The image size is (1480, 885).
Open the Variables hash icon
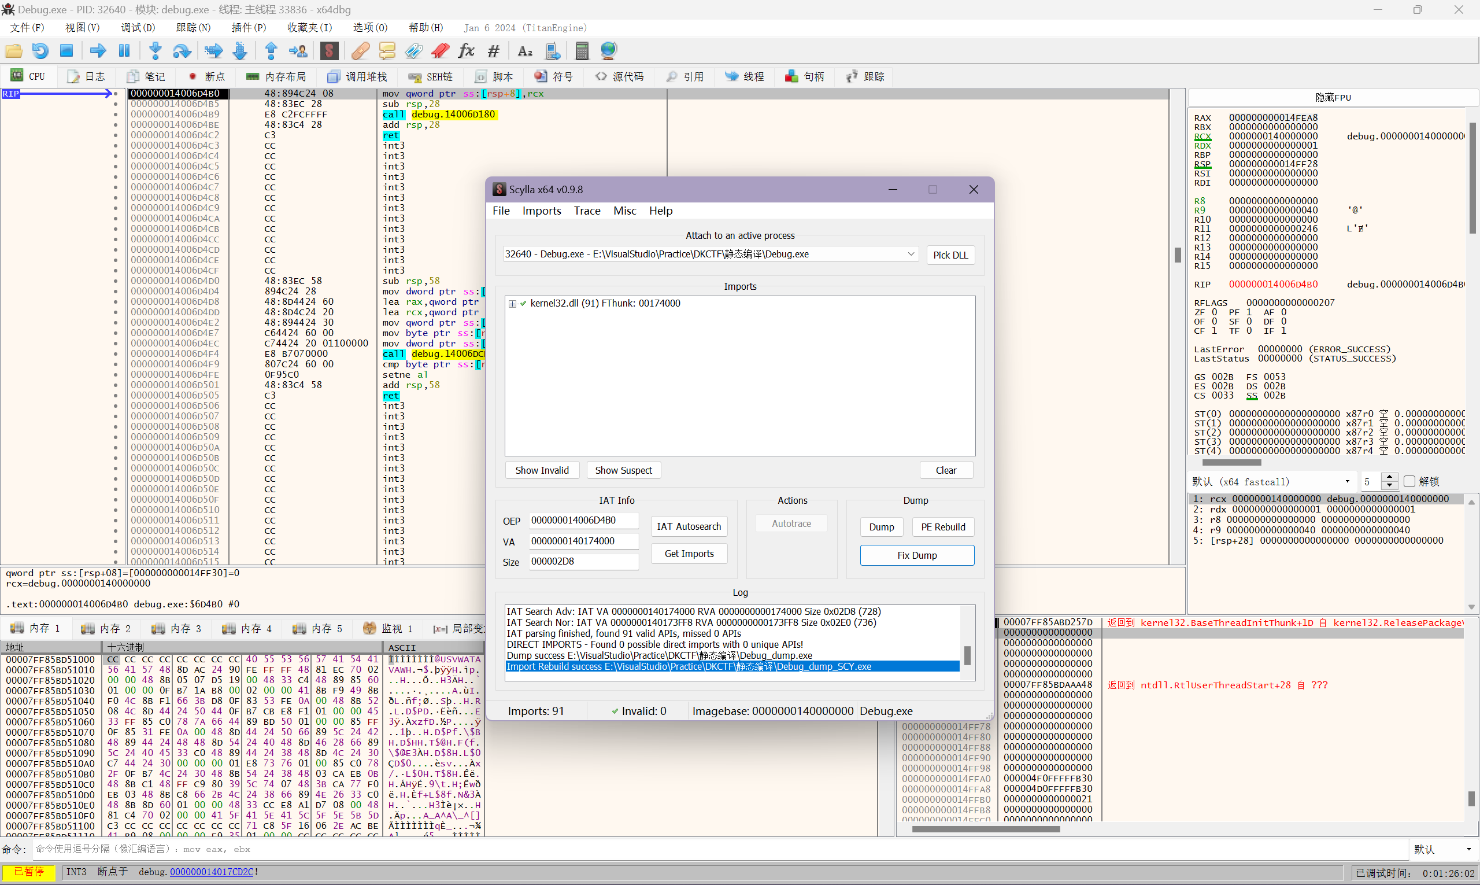[494, 51]
